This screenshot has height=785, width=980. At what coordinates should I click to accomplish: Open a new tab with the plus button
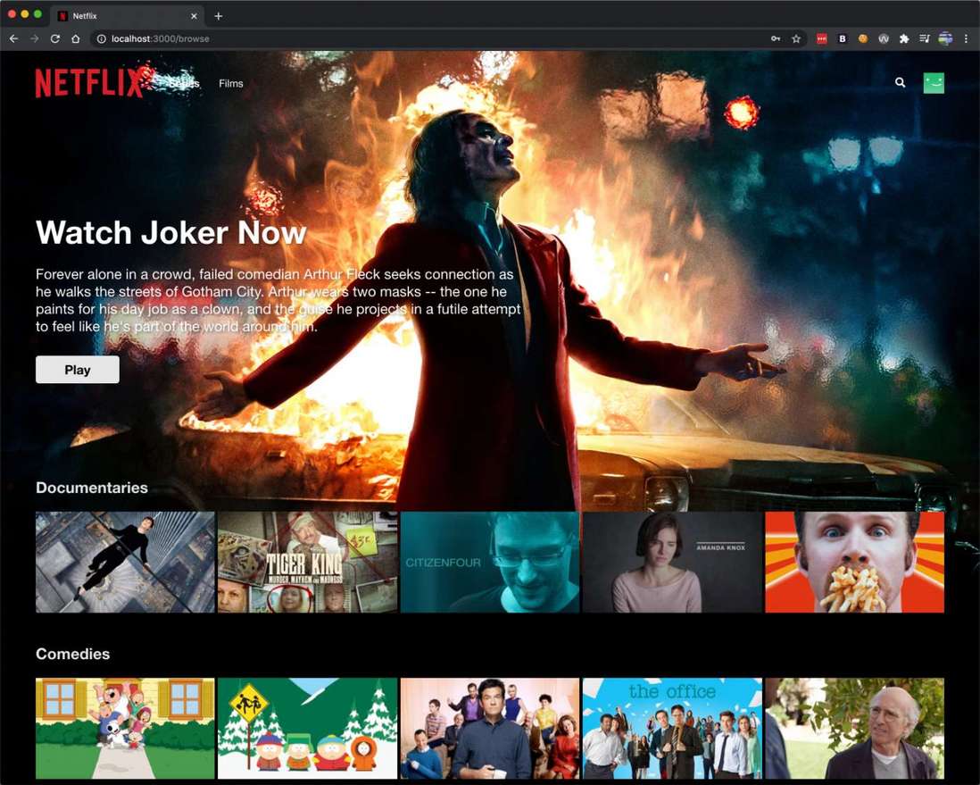218,16
